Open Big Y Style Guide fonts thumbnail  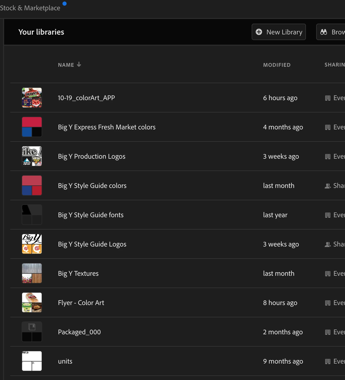coord(32,215)
